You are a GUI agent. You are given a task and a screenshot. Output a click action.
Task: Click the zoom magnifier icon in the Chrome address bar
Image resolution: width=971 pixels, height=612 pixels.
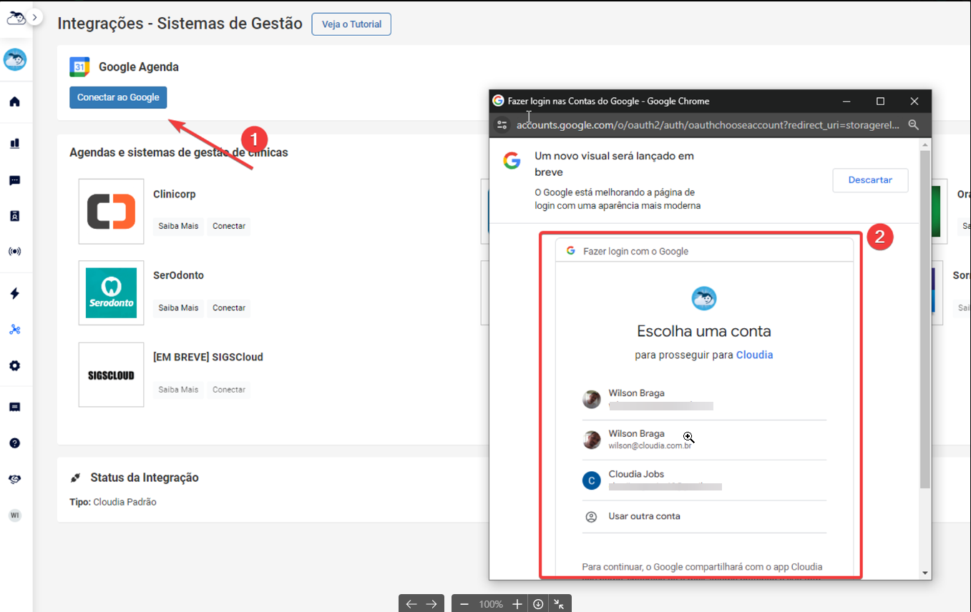click(x=913, y=125)
